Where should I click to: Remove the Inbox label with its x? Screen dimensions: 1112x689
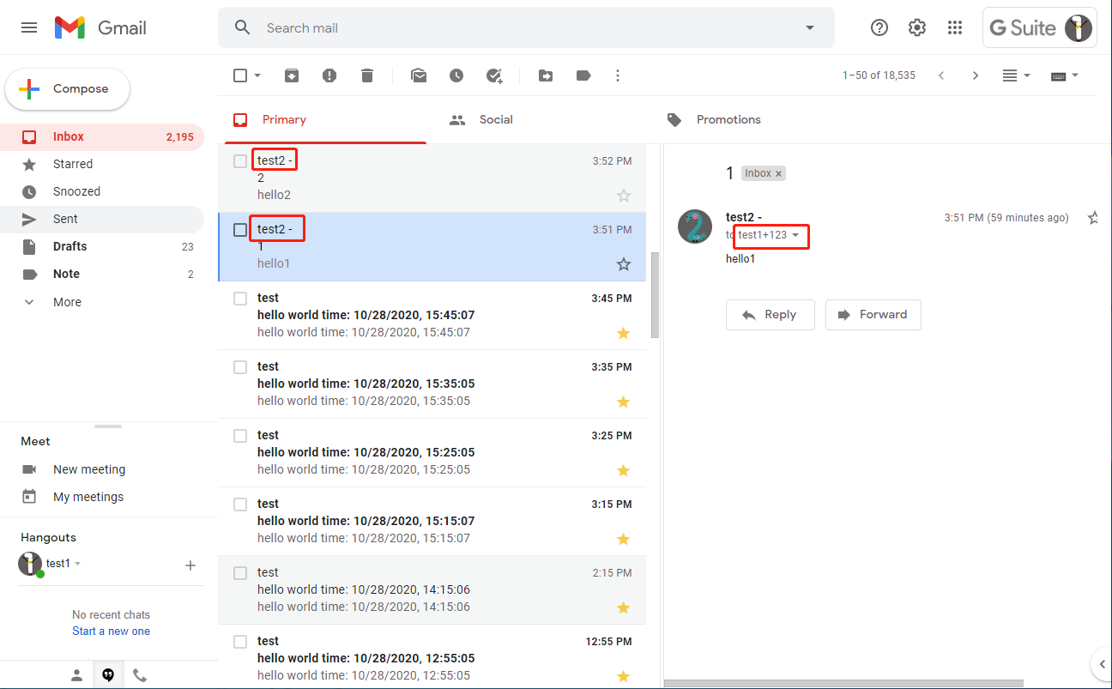pos(778,173)
